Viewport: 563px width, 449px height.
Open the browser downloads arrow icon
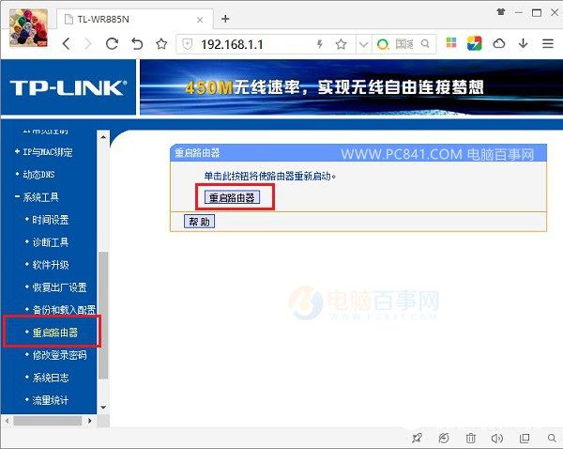pos(524,43)
